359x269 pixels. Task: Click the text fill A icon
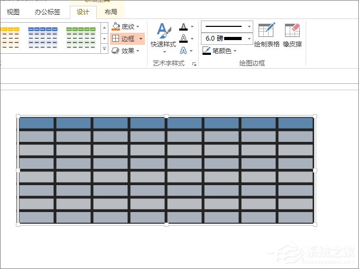coord(183,27)
